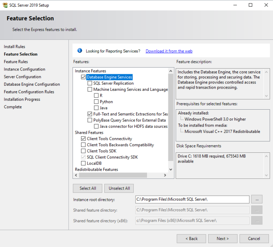Image resolution: width=273 pixels, height=247 pixels.
Task: Select the Instance Features tree heading
Action: (90, 71)
